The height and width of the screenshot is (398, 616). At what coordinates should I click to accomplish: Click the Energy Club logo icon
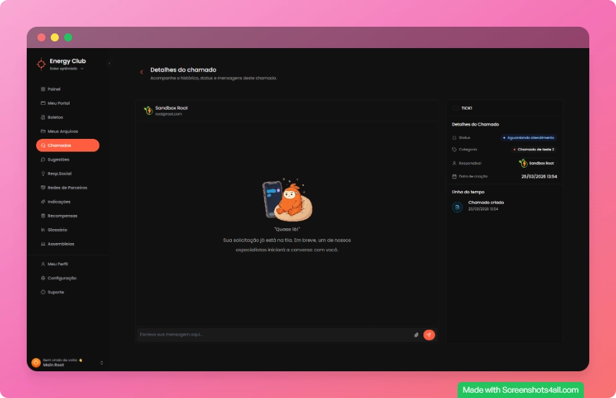tap(41, 64)
